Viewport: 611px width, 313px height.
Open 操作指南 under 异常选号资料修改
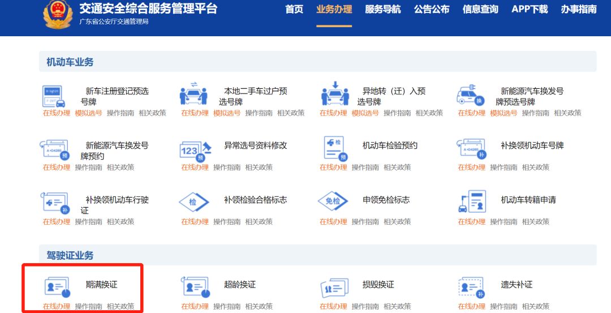pyautogui.click(x=227, y=167)
